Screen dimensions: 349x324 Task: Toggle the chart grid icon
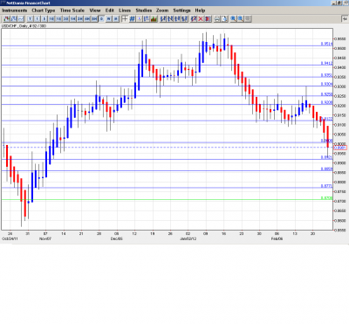132,19
